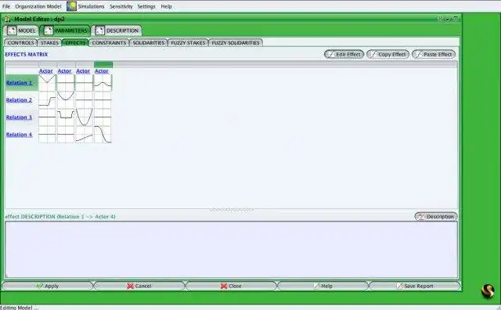The width and height of the screenshot is (501, 310).
Task: Open the Relation 2 row link
Action: (x=19, y=100)
